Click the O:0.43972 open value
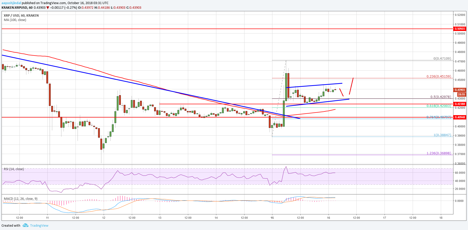 tap(86, 8)
